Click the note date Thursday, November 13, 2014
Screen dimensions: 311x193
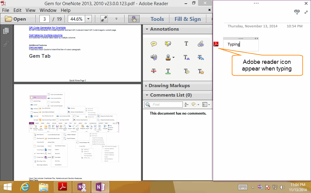[x=252, y=26]
